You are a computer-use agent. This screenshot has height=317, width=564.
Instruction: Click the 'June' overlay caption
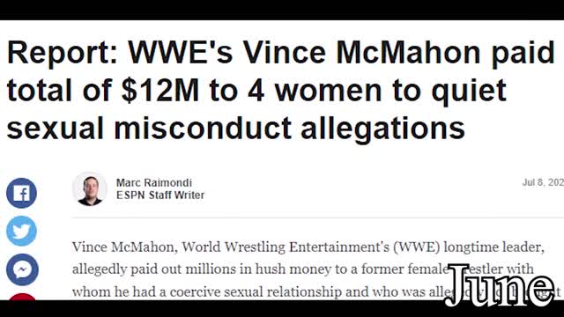501,285
